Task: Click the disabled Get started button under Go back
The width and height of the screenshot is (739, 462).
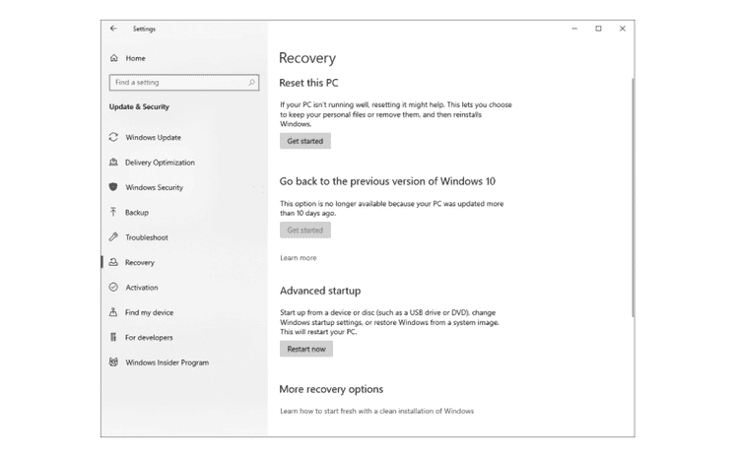Action: tap(305, 231)
